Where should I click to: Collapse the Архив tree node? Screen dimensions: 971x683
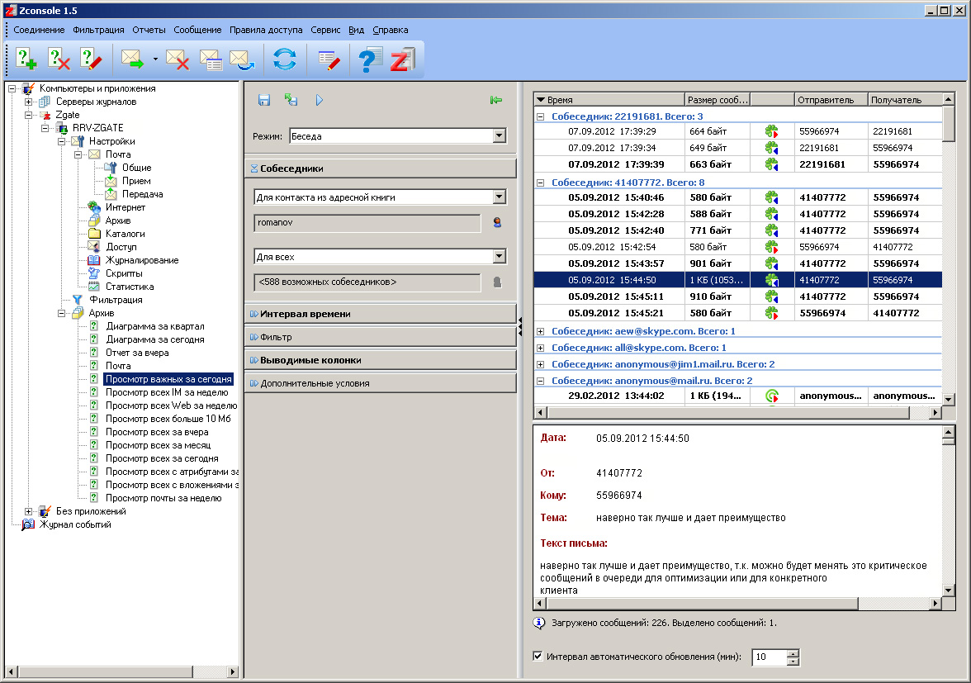(x=63, y=313)
